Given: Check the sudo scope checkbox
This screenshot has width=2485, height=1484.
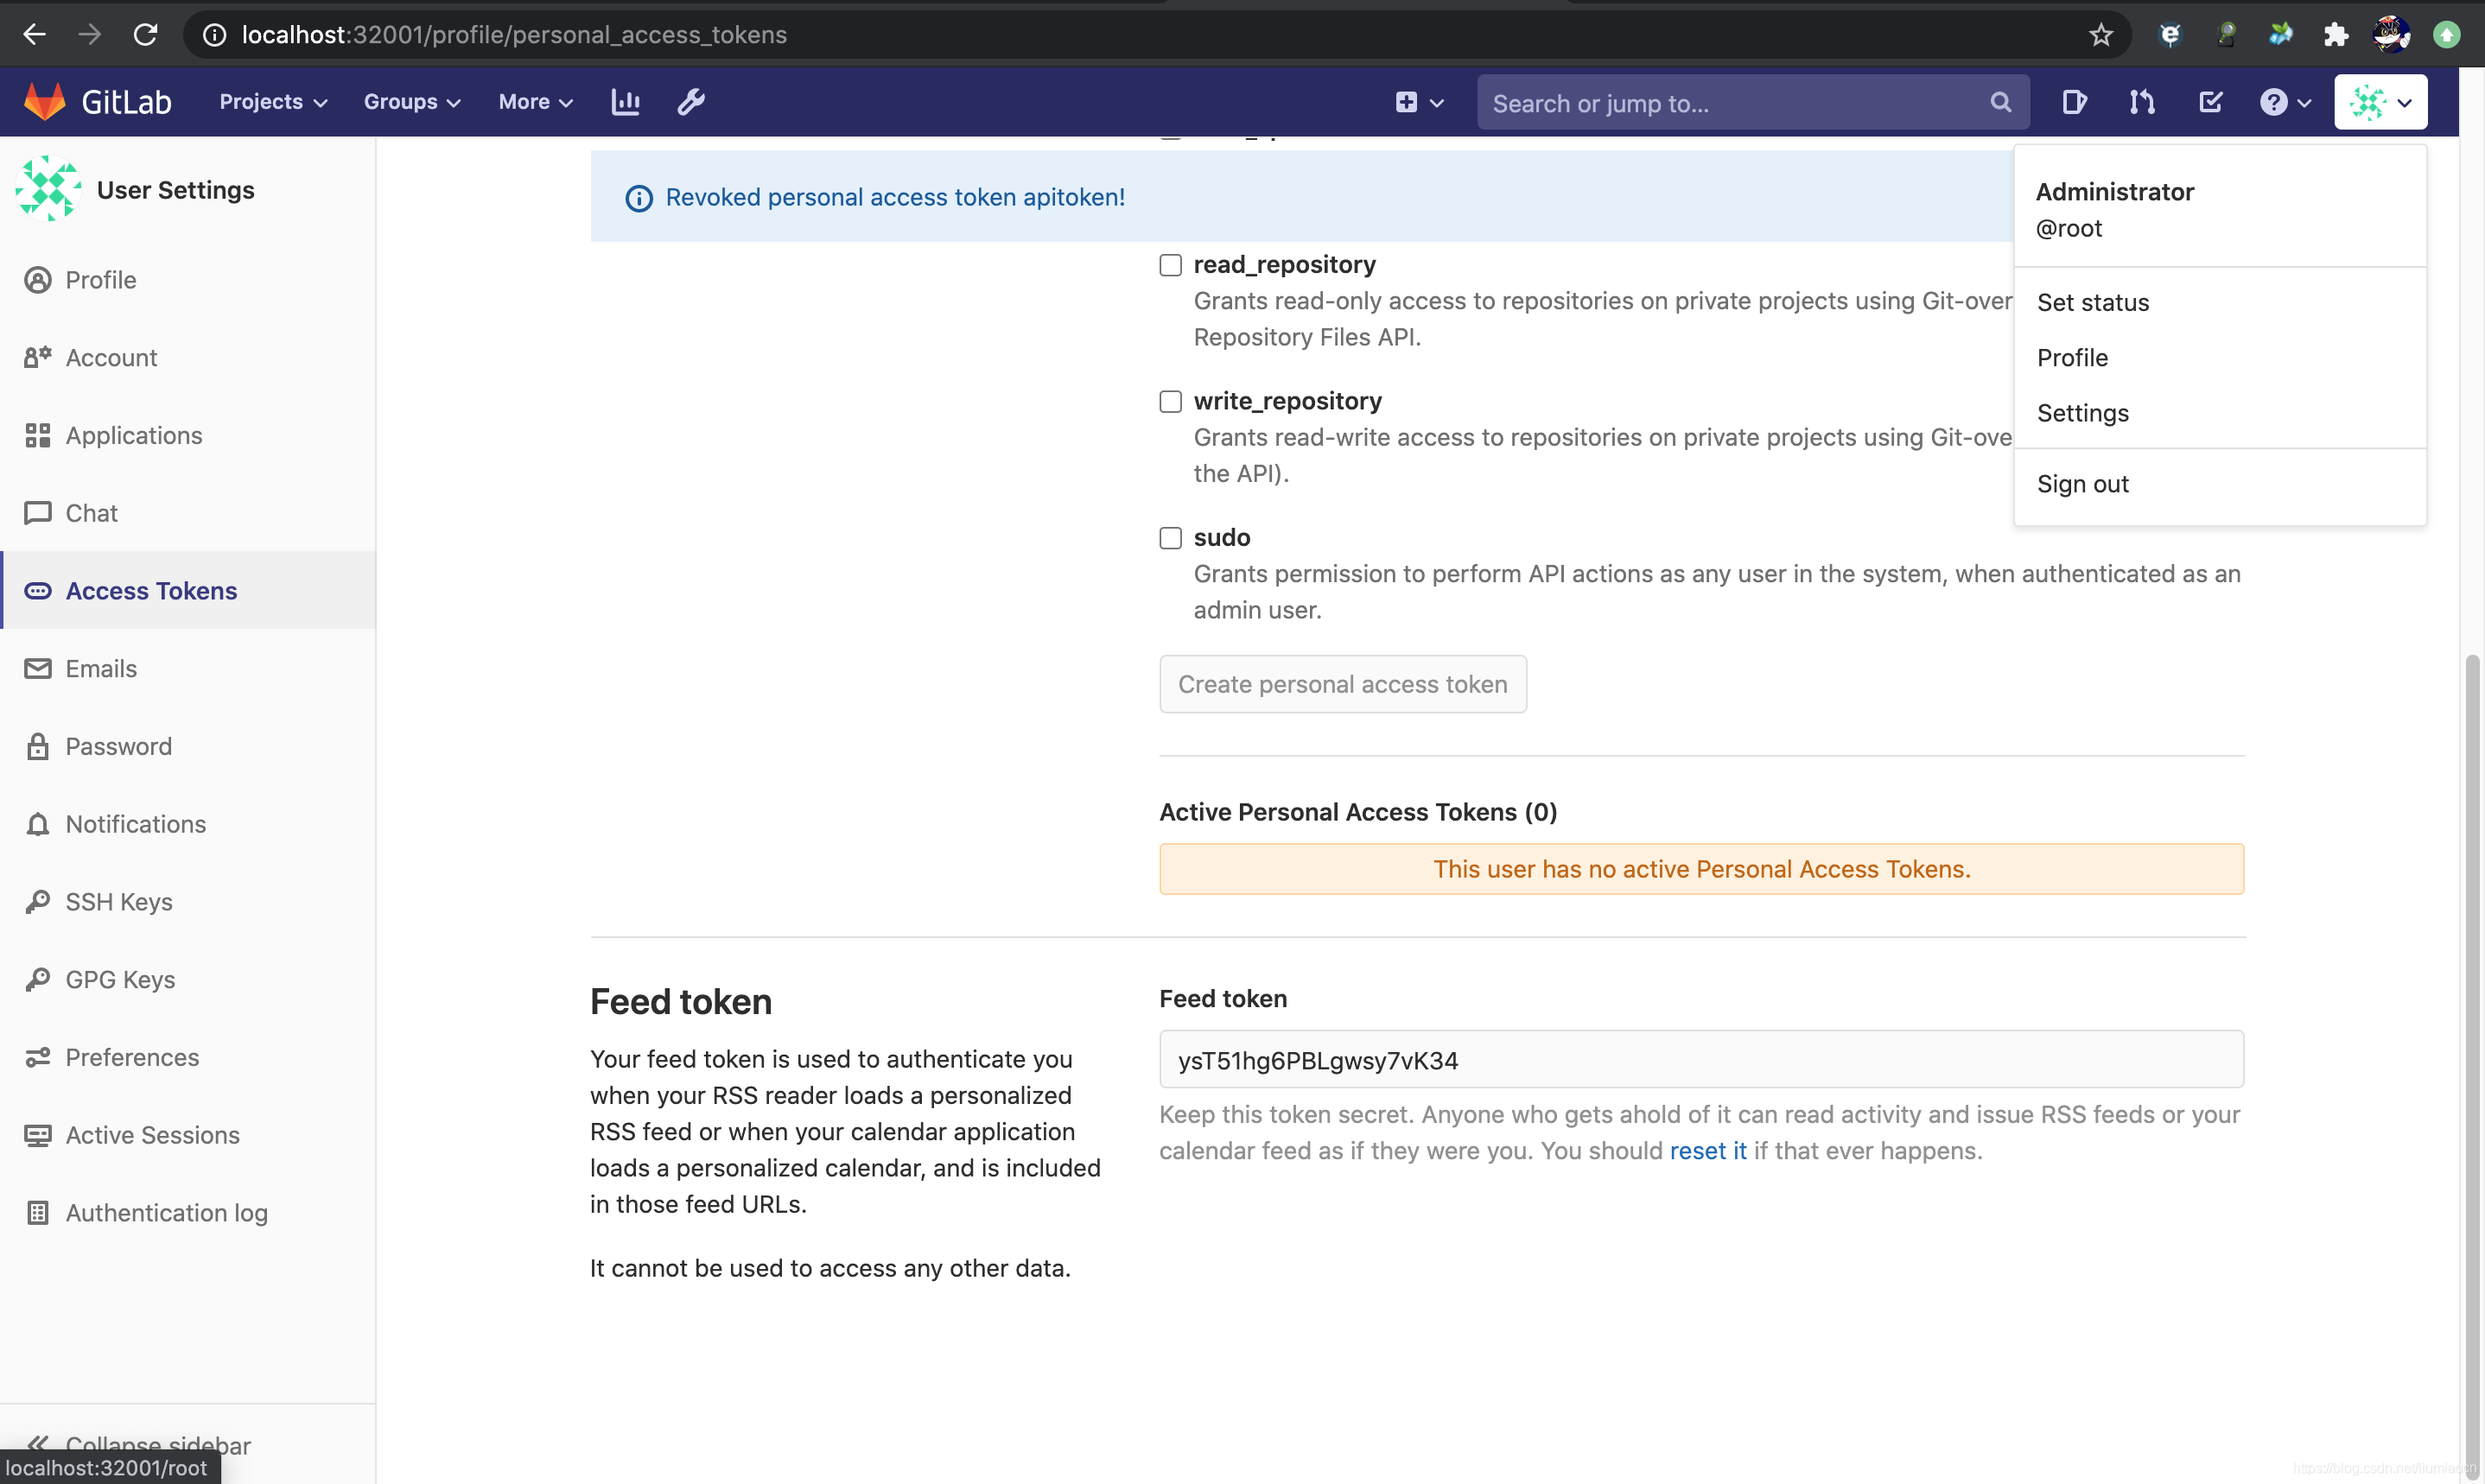Looking at the screenshot, I should (x=1170, y=538).
